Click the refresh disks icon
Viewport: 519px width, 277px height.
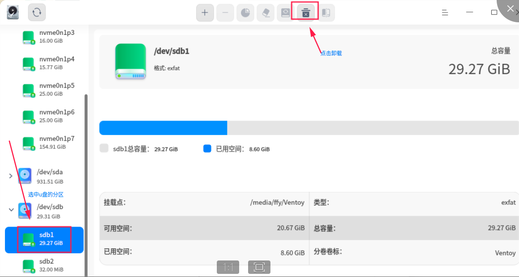pyautogui.click(x=37, y=13)
